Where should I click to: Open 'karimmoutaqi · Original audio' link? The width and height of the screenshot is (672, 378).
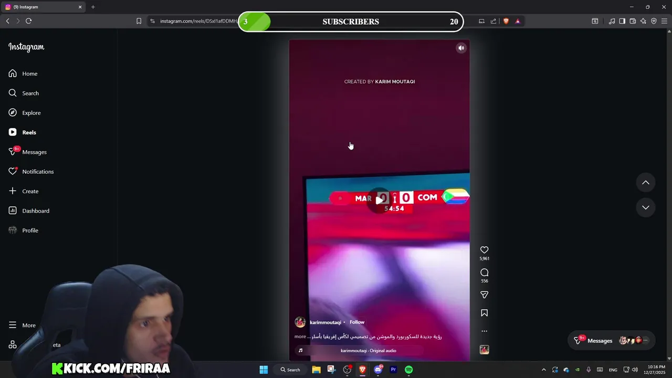point(368,351)
